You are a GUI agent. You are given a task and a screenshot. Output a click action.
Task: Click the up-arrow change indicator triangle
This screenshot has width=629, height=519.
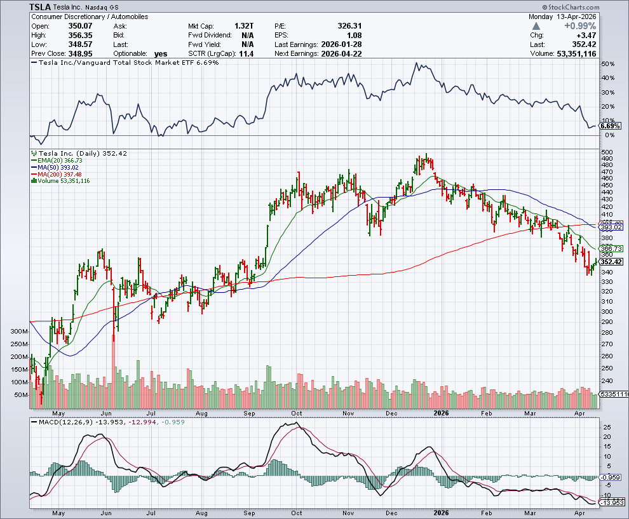point(536,26)
